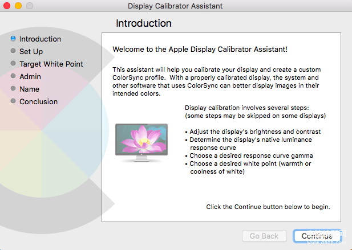Click the gray bullet beside Conclusion

13,101
